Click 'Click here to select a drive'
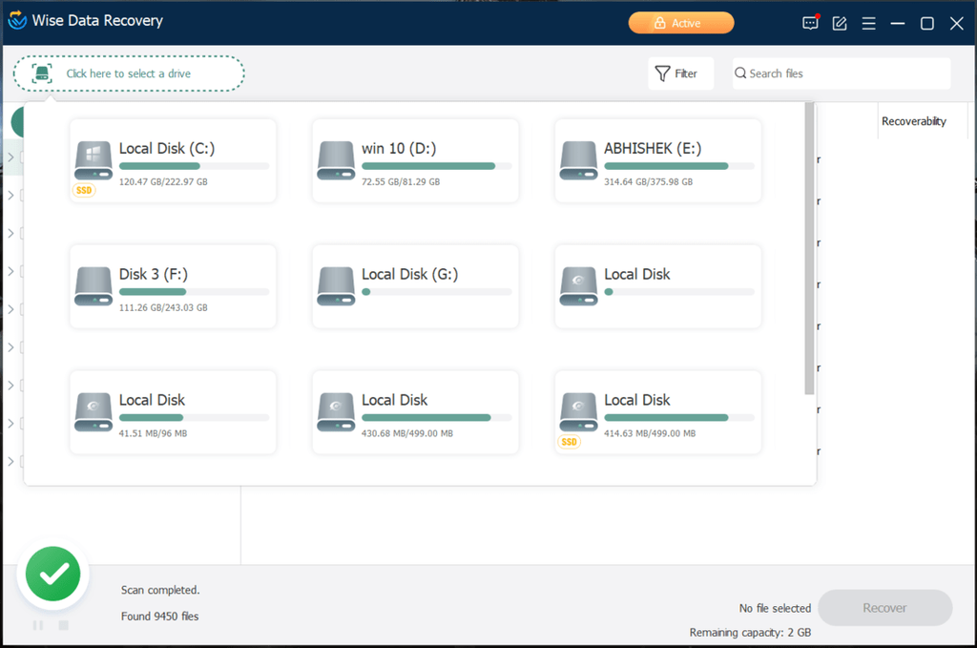The width and height of the screenshot is (977, 648). tap(129, 73)
